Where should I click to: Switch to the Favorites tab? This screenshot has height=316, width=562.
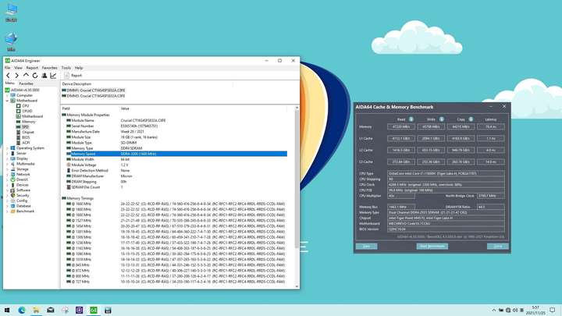point(27,83)
